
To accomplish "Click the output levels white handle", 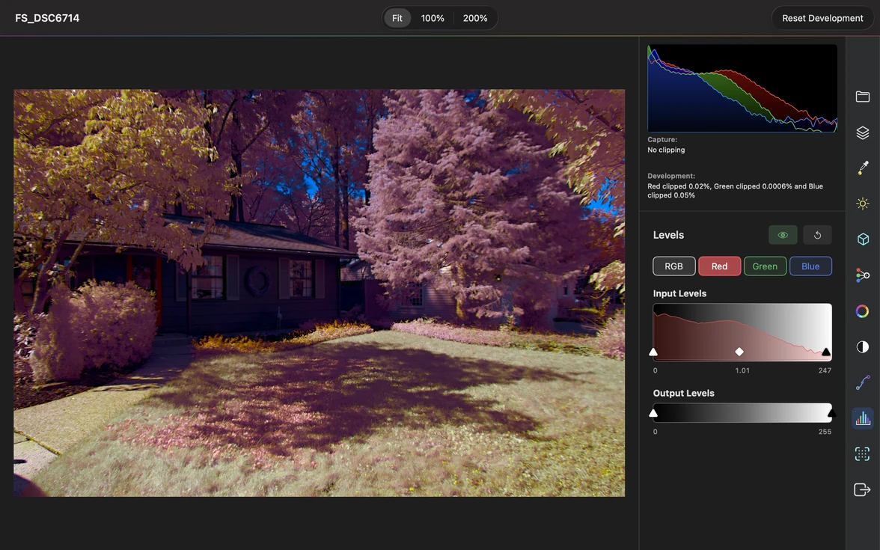I will (x=831, y=413).
